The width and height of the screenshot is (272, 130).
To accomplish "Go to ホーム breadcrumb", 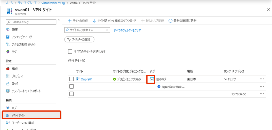I will point(9,3).
